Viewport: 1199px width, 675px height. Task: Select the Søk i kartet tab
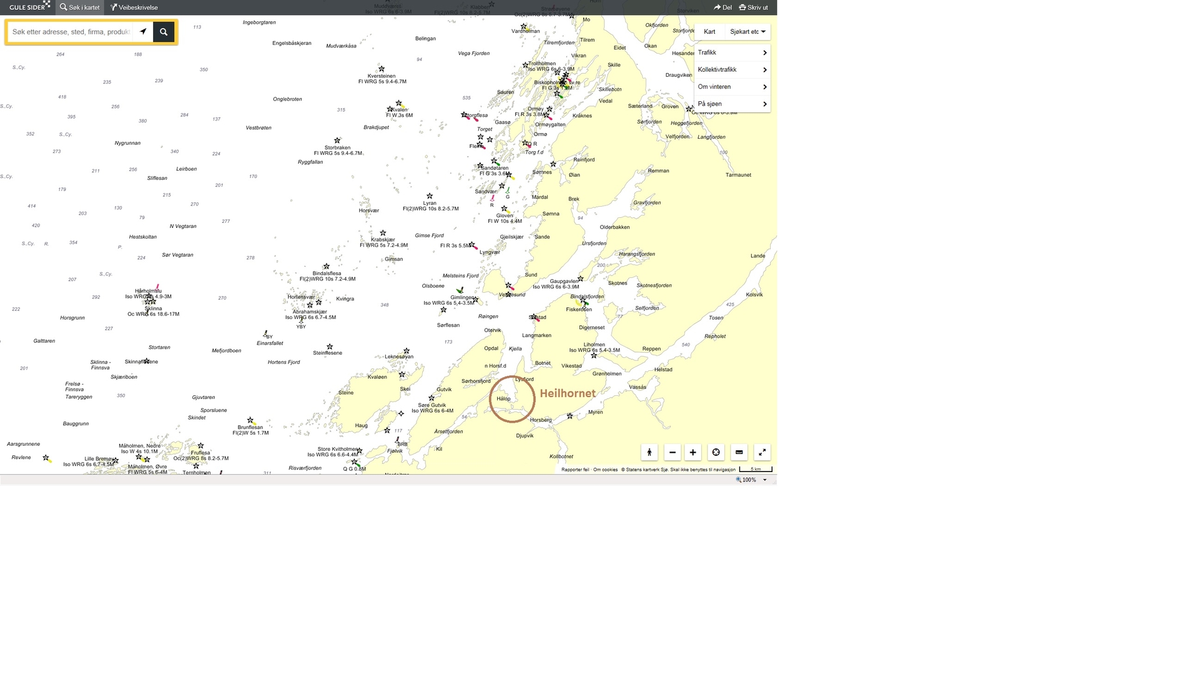[x=80, y=7]
